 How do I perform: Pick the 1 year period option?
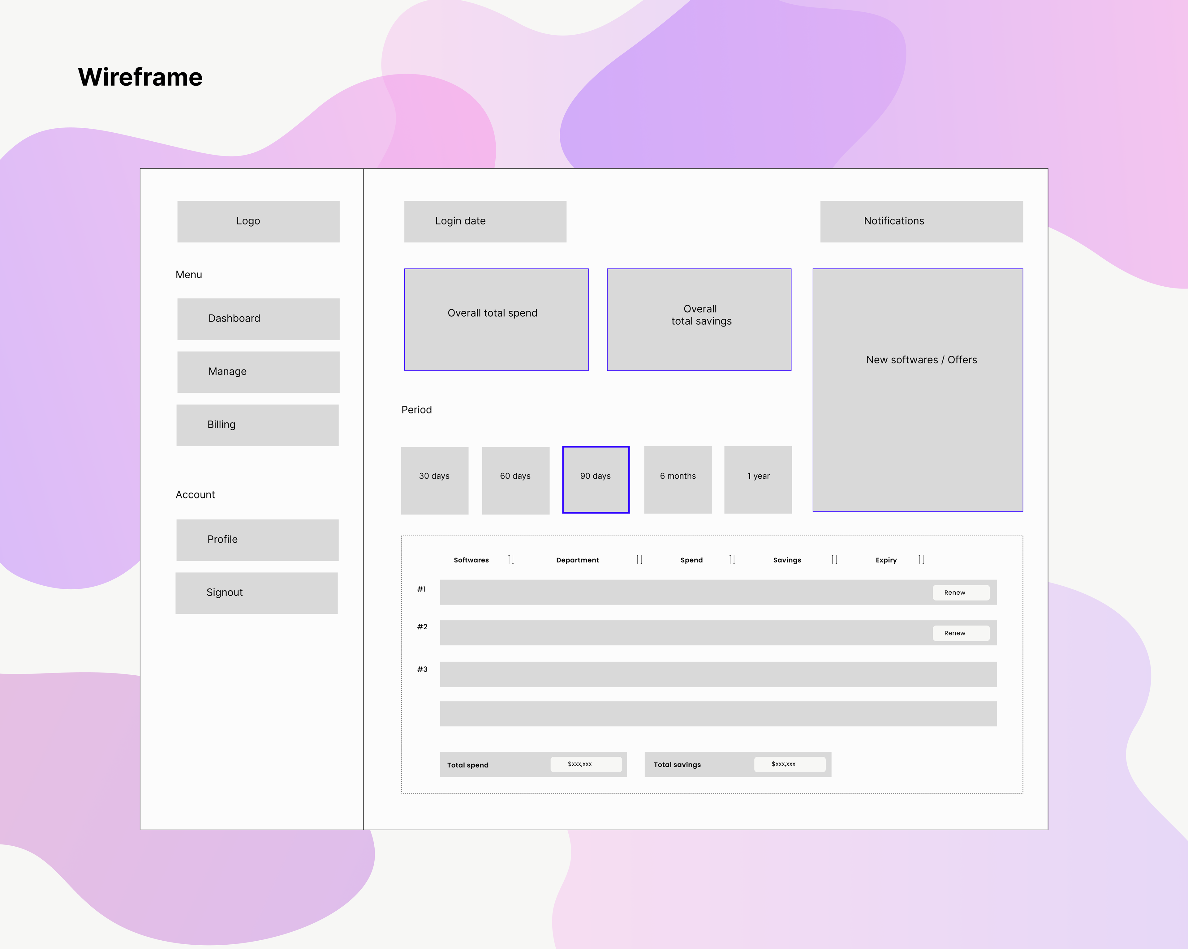(758, 480)
